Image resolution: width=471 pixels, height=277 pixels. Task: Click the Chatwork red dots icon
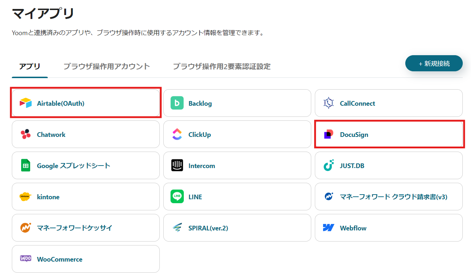pos(25,134)
